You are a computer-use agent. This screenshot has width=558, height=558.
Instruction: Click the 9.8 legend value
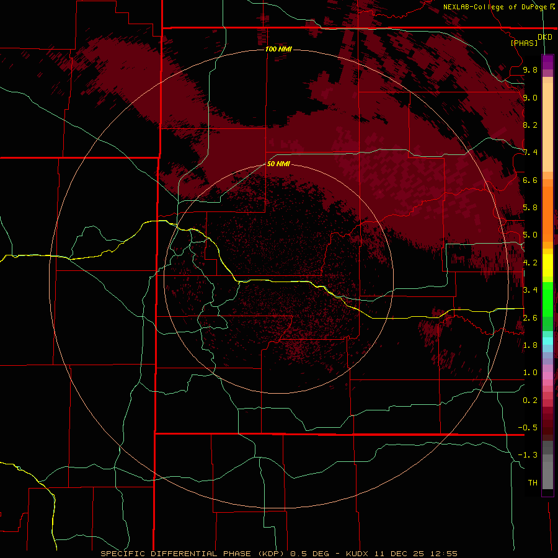tap(530, 69)
